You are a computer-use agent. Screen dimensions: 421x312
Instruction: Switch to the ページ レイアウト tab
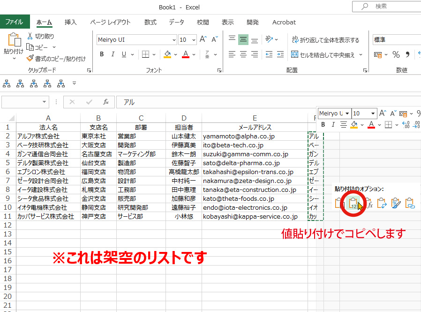(110, 22)
